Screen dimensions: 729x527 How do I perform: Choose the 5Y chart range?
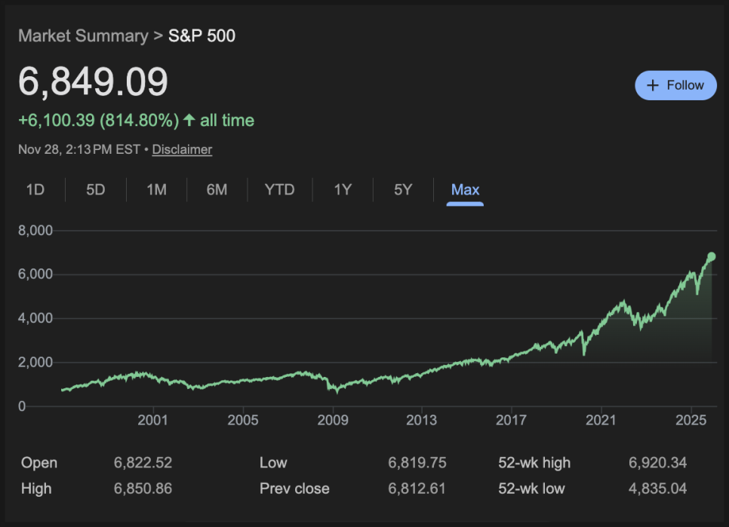pos(403,189)
